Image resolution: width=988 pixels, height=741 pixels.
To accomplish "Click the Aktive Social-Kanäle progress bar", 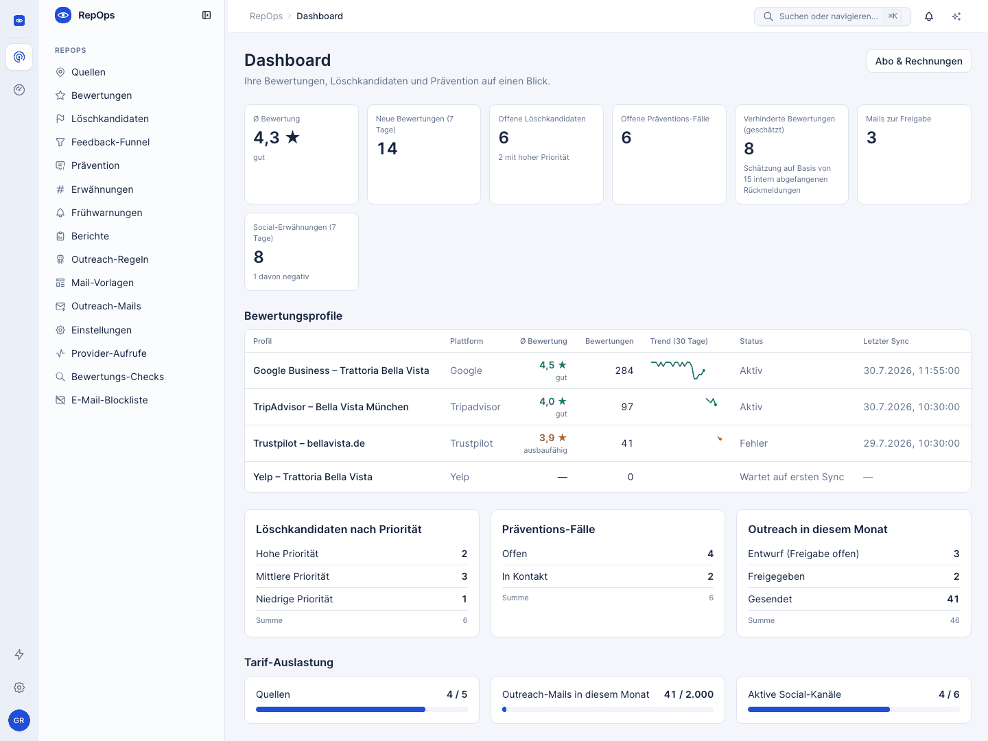I will click(x=854, y=709).
